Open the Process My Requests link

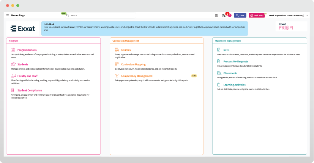(x=236, y=62)
